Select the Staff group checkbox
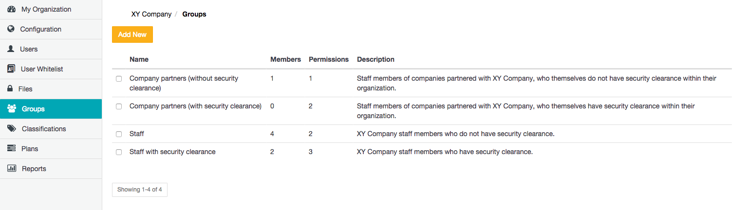 (x=119, y=134)
